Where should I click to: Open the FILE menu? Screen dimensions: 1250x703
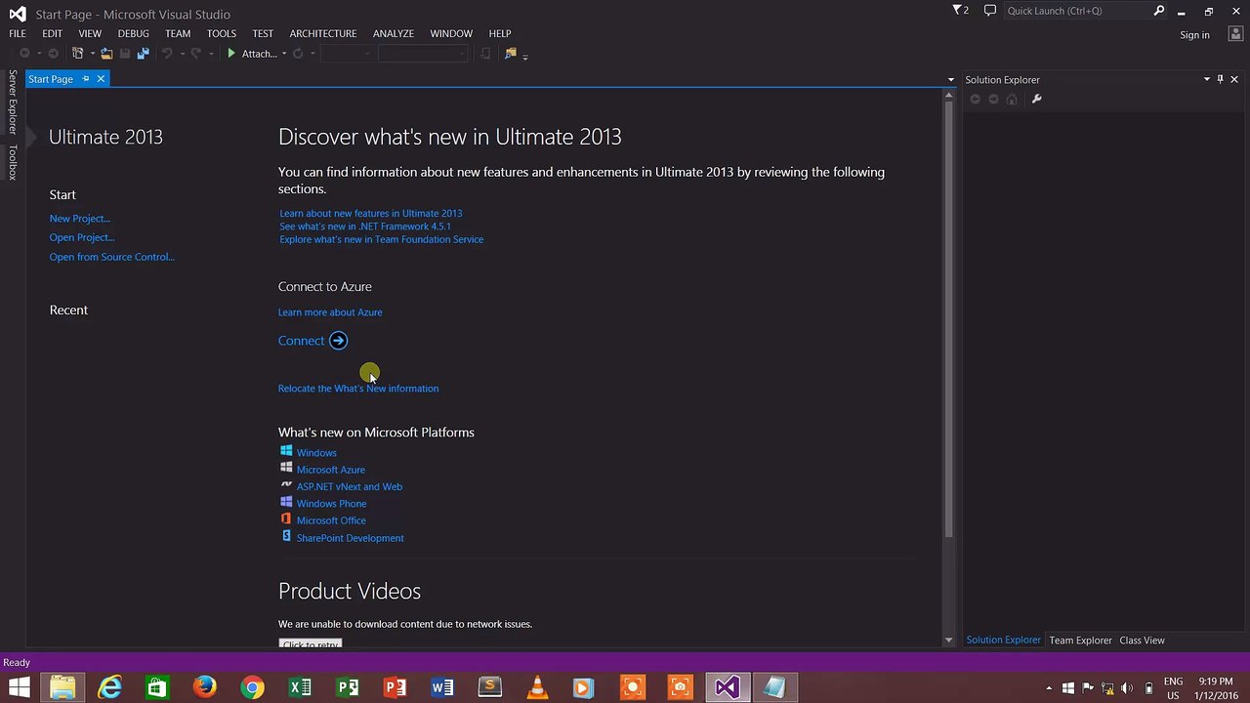(18, 33)
